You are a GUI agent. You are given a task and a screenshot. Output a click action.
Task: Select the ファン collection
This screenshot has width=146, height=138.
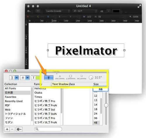pyautogui.click(x=18, y=118)
